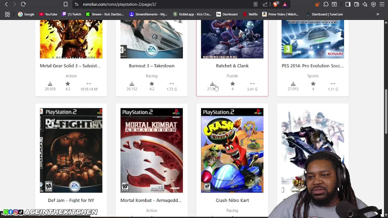Open the StreamElements bookmark
This screenshot has width=388, height=218.
point(148,14)
